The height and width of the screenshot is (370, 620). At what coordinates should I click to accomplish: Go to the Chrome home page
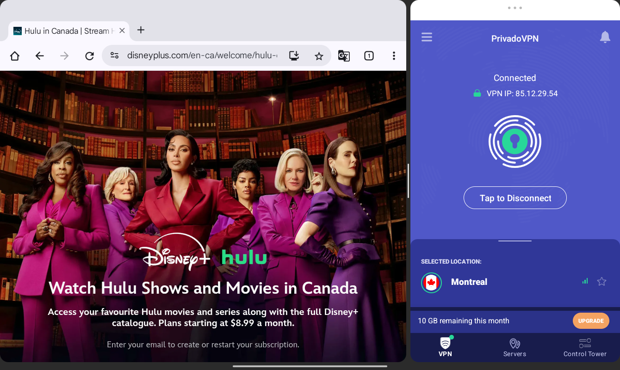pos(15,56)
